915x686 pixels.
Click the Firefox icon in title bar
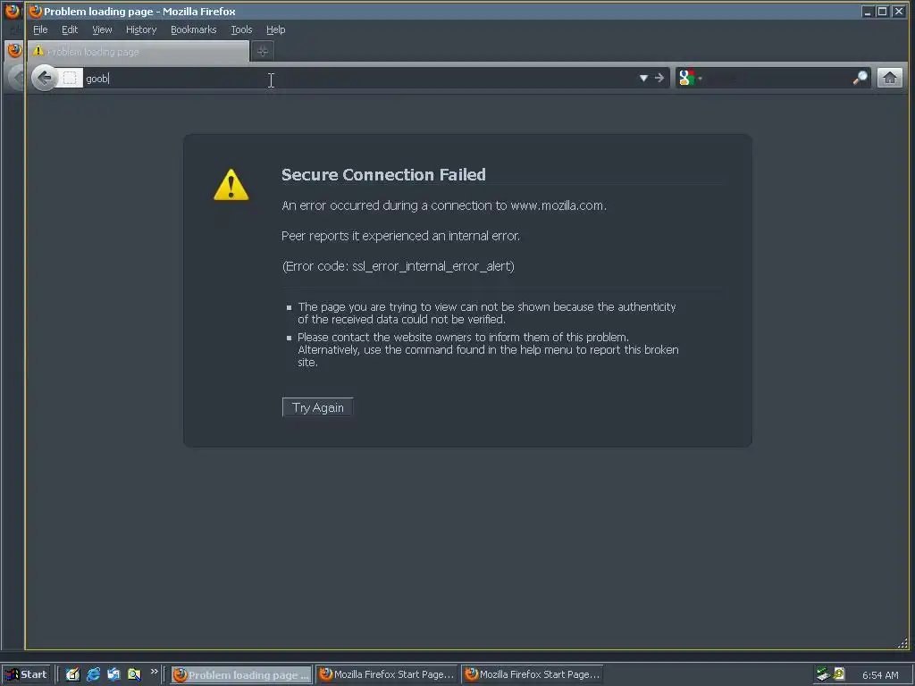(36, 11)
